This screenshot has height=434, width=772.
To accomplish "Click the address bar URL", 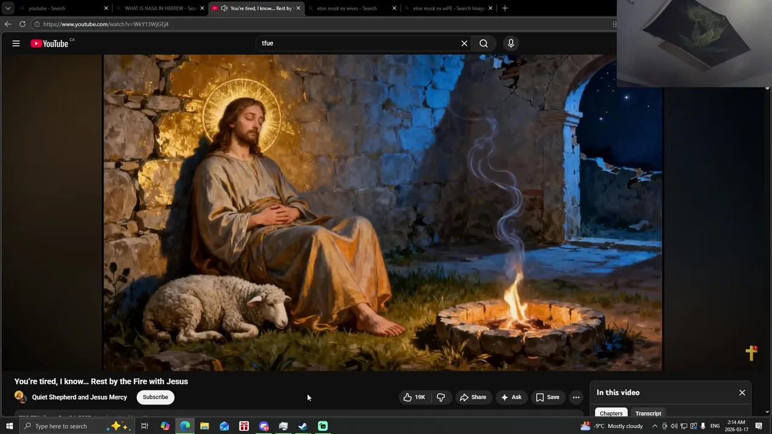I will [106, 24].
